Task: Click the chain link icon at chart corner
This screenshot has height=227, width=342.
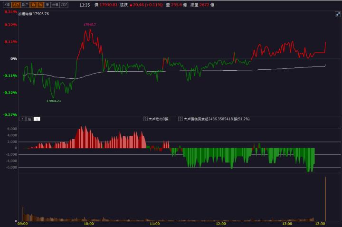Action: tap(337, 15)
